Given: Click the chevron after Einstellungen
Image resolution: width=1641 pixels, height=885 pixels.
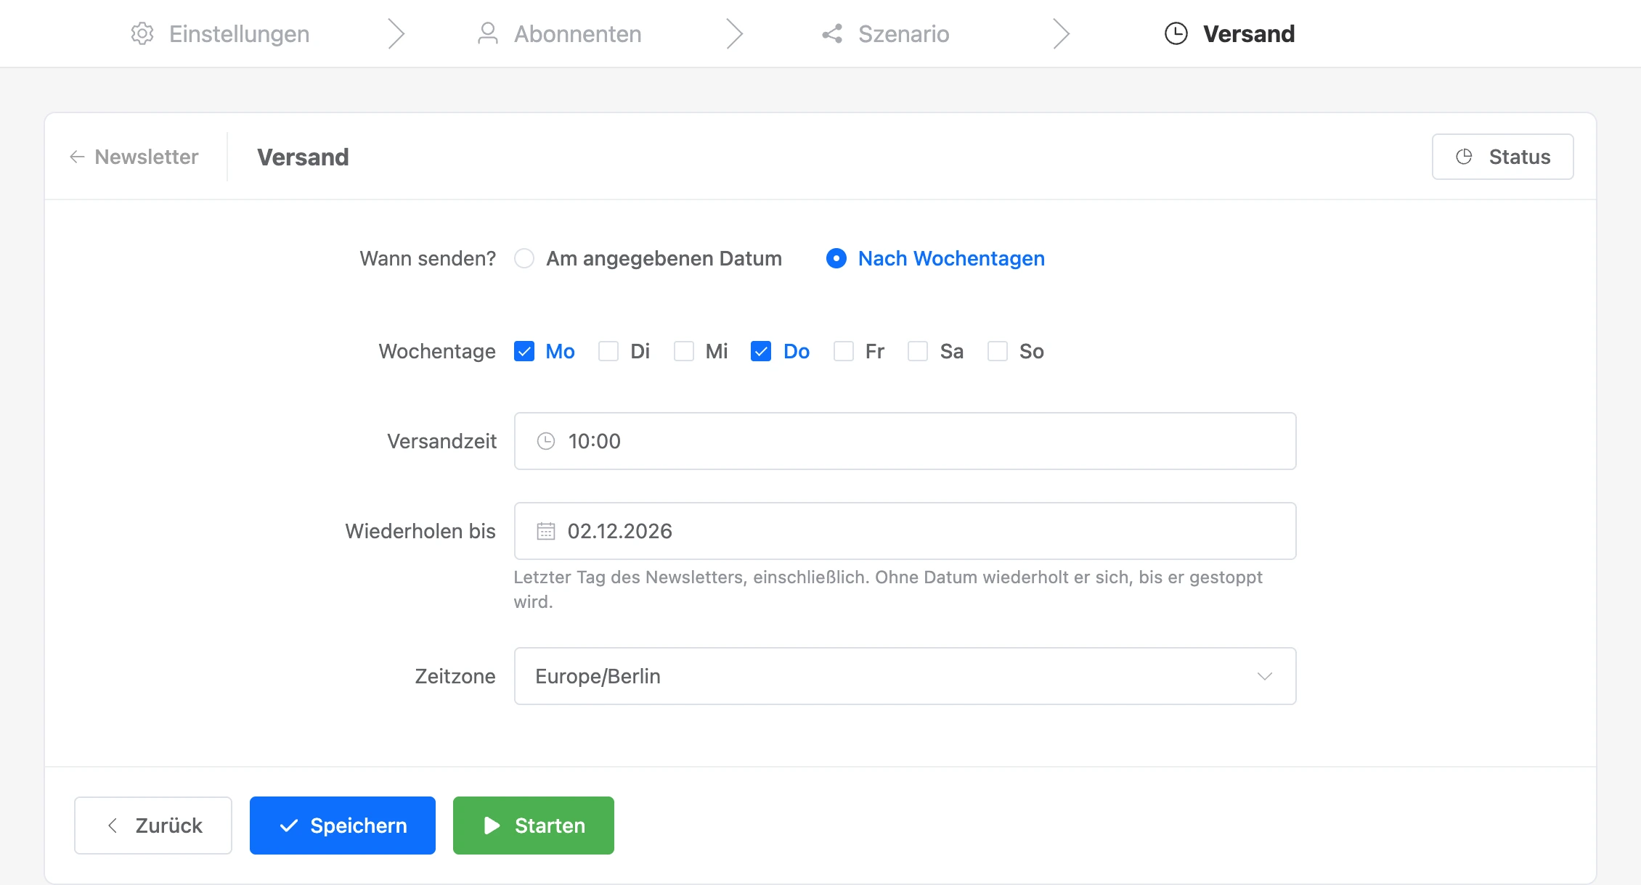Looking at the screenshot, I should (x=396, y=33).
